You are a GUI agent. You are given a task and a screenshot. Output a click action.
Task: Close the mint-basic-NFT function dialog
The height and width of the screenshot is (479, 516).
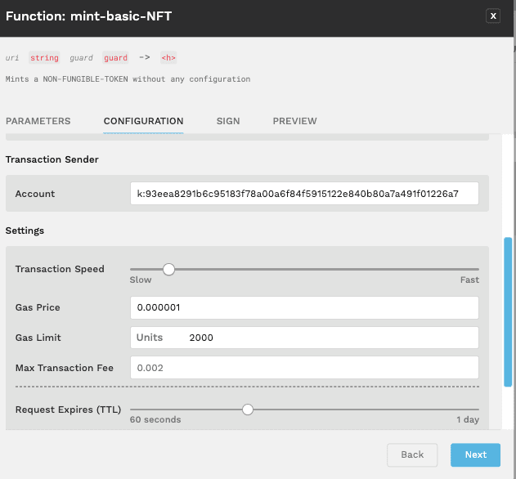click(492, 16)
